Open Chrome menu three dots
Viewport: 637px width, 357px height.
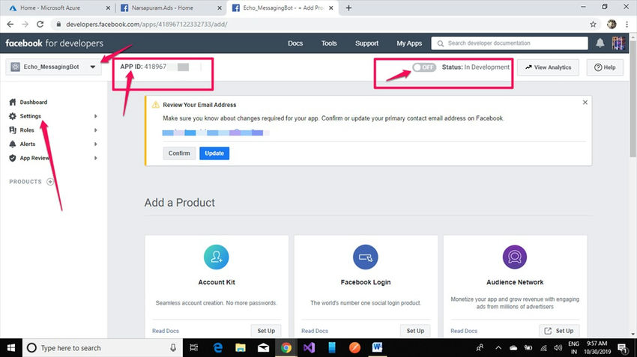(627, 25)
